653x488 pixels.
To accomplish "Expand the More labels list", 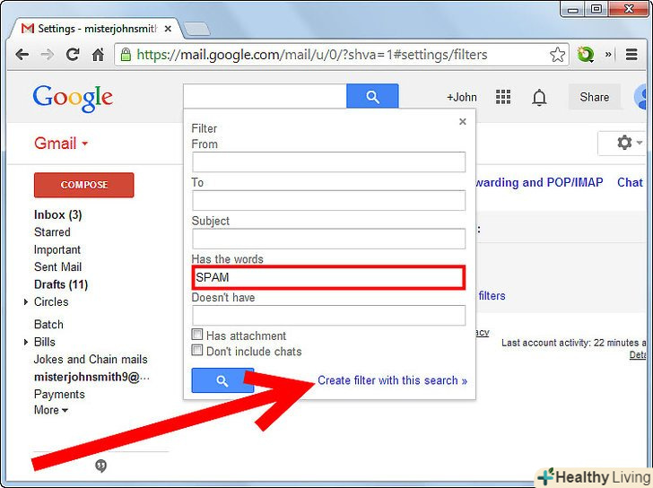I will [x=51, y=410].
